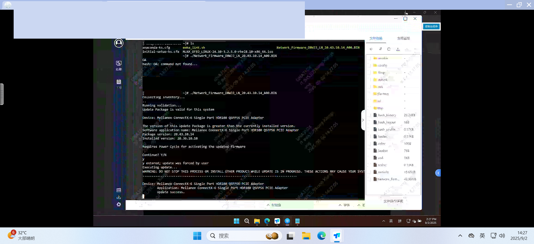
Task: Select the .viminfo file row
Action: [x=394, y=172]
